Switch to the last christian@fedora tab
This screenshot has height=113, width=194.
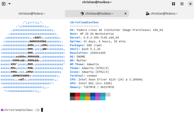tap(162, 14)
